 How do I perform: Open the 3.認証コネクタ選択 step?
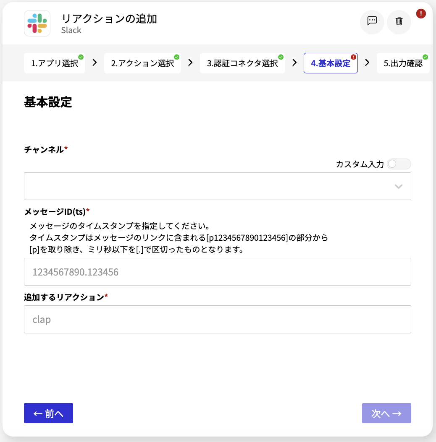point(242,63)
